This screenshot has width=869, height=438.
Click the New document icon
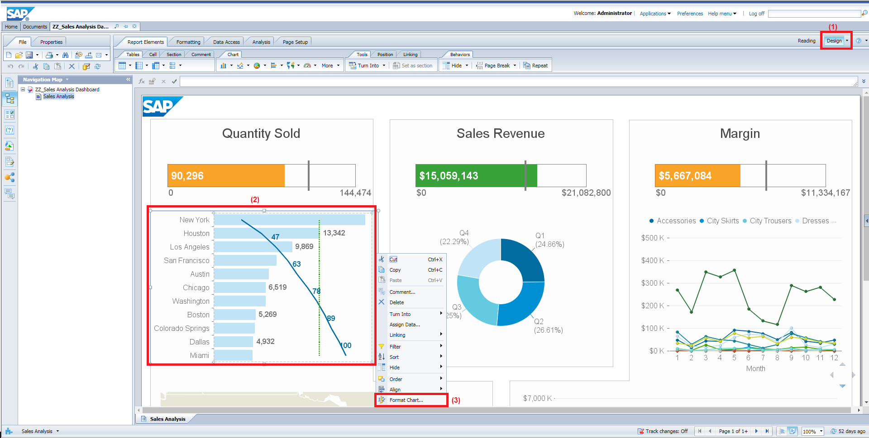coord(9,55)
